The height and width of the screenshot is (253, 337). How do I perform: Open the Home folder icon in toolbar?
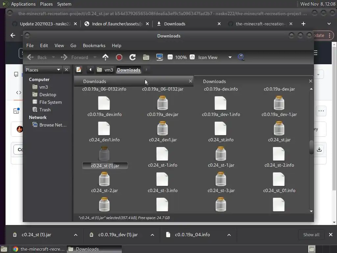tap(146, 57)
